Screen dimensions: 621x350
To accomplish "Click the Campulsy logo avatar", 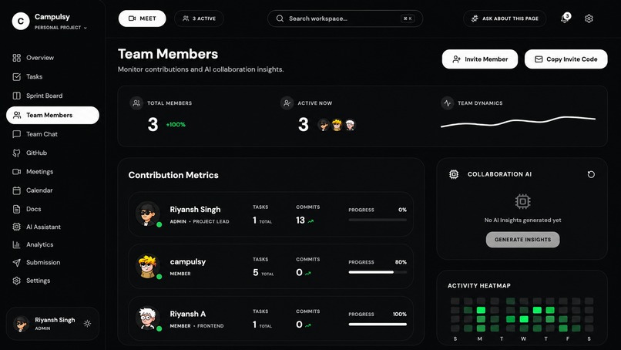I will [21, 21].
